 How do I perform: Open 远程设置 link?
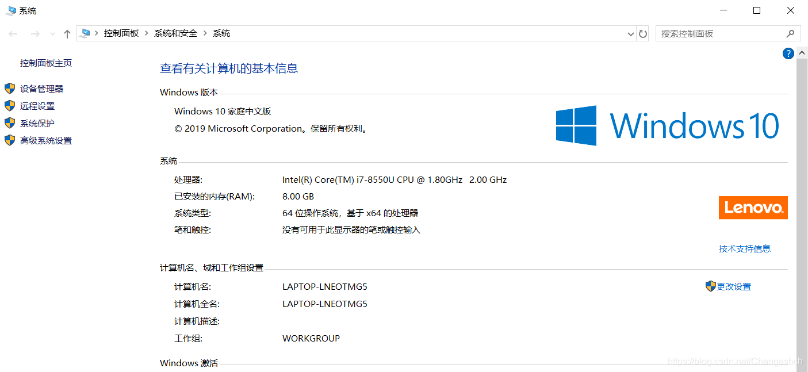37,106
